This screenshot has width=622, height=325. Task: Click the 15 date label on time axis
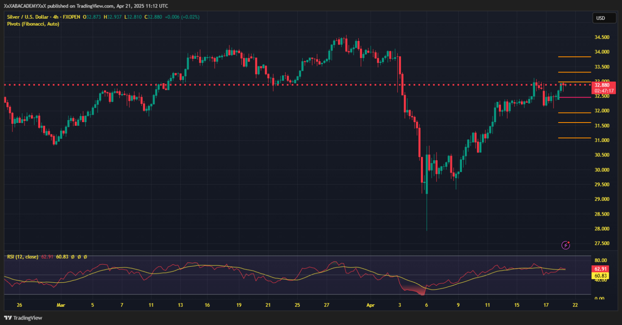(x=517, y=305)
